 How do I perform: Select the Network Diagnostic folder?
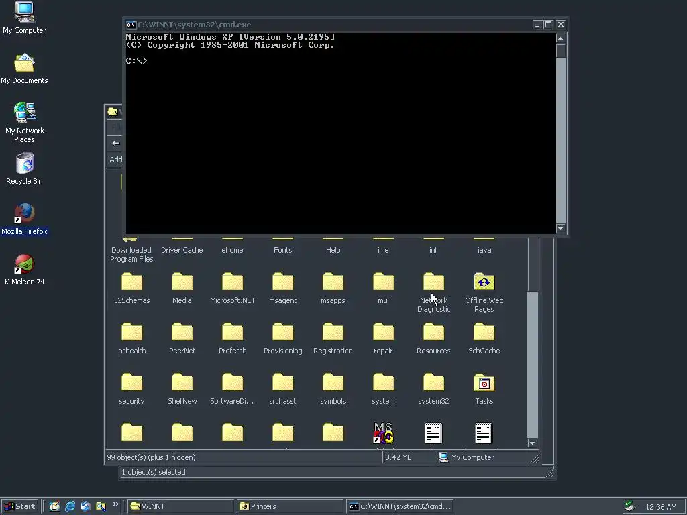click(x=434, y=292)
